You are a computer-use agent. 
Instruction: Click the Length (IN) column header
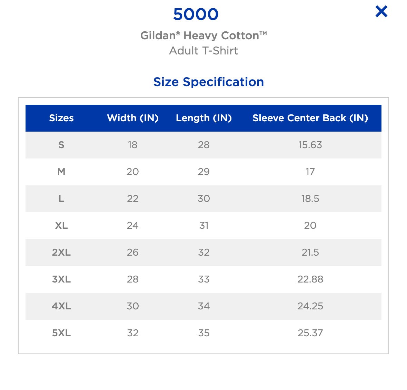point(204,118)
